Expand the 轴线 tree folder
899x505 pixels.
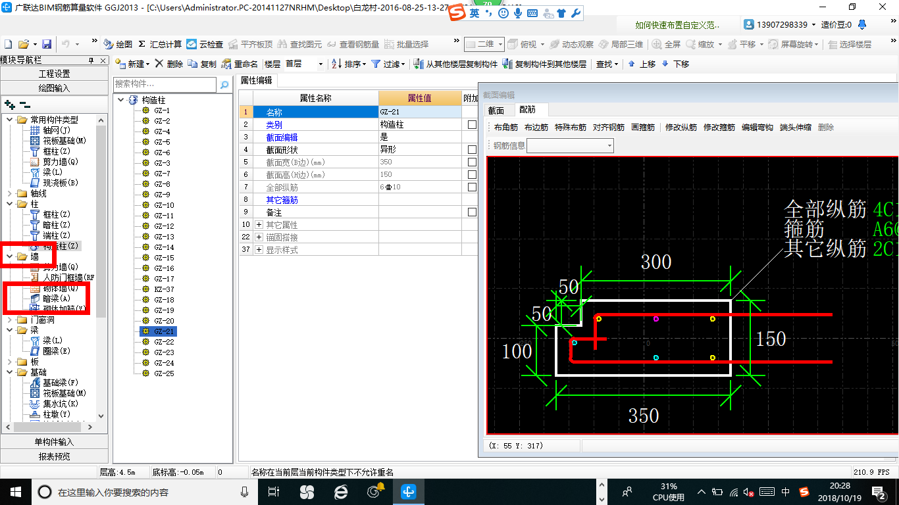click(9, 193)
